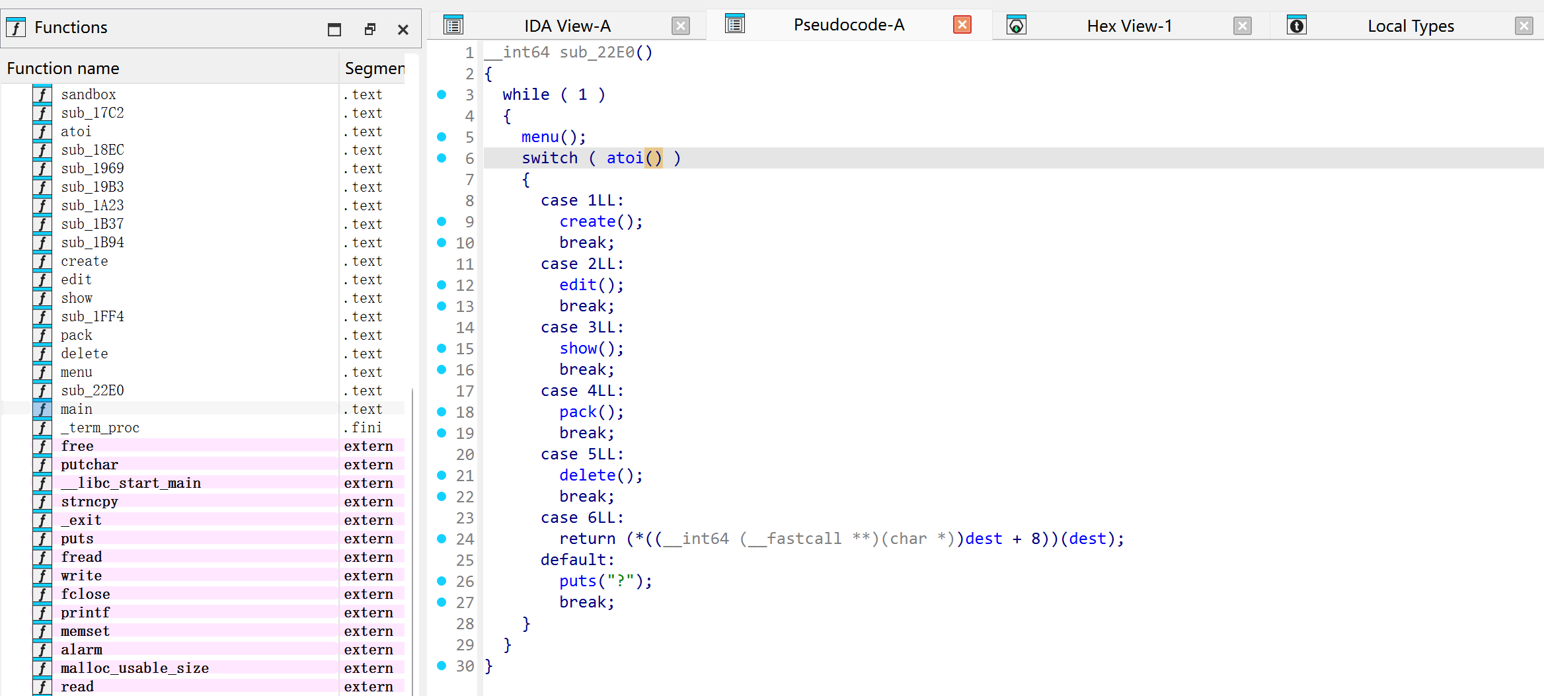Switch to the Pseudocode-A tab
This screenshot has height=696, width=1544.
point(849,24)
